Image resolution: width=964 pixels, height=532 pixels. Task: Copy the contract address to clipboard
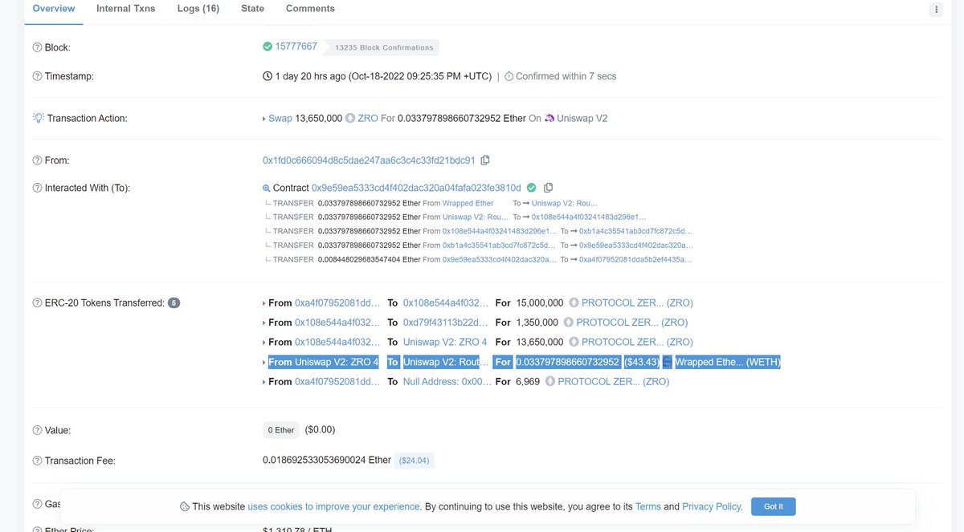pyautogui.click(x=549, y=188)
